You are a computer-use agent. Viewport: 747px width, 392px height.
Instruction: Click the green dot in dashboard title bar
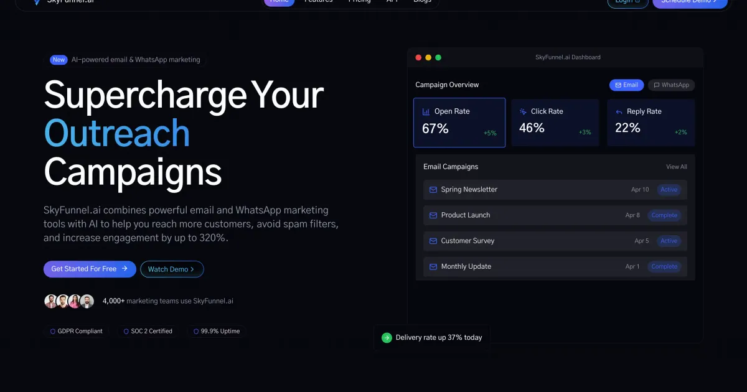point(438,57)
